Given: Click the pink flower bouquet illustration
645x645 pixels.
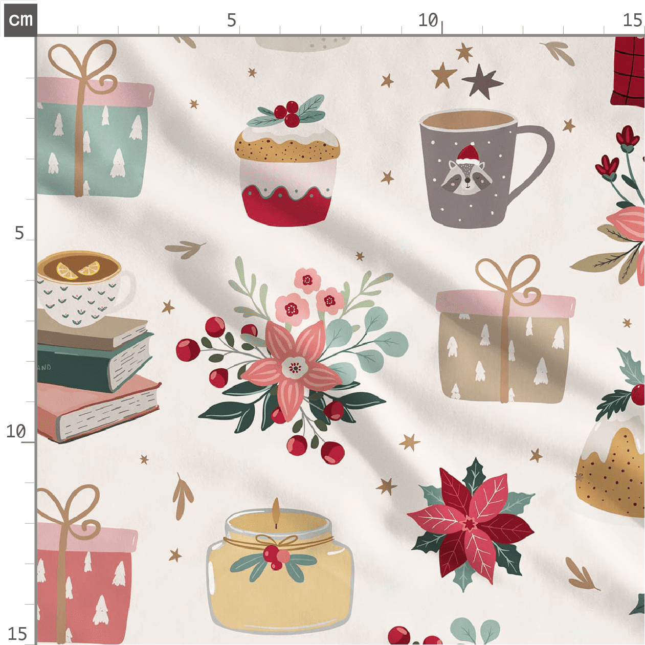Looking at the screenshot, I should pos(292,360).
